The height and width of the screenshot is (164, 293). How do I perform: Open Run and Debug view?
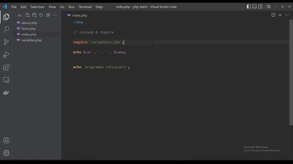(x=6, y=55)
